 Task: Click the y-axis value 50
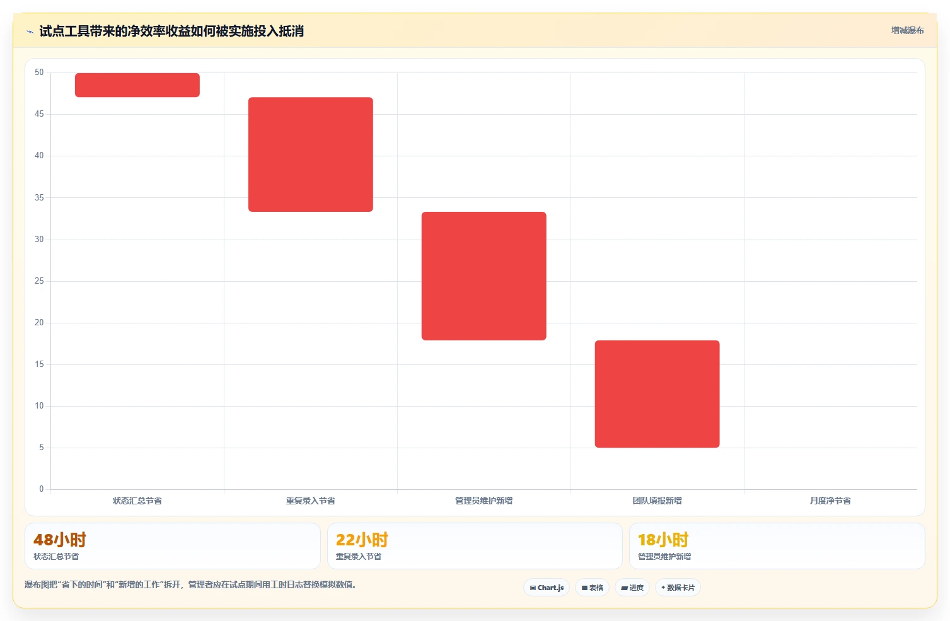click(x=39, y=73)
